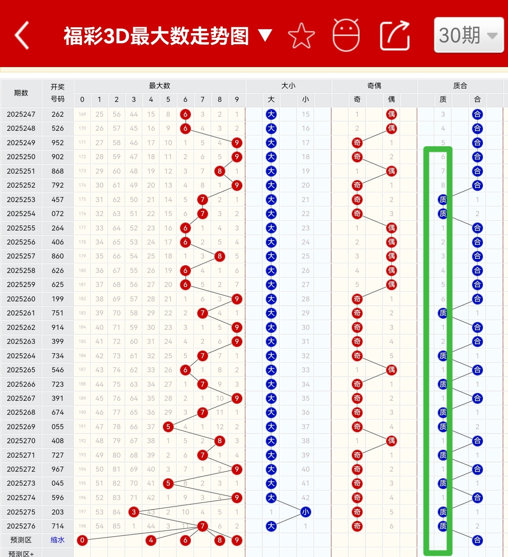Expand the 福彩3D最大数走势图 title menu
The width and height of the screenshot is (508, 557).
[x=167, y=36]
